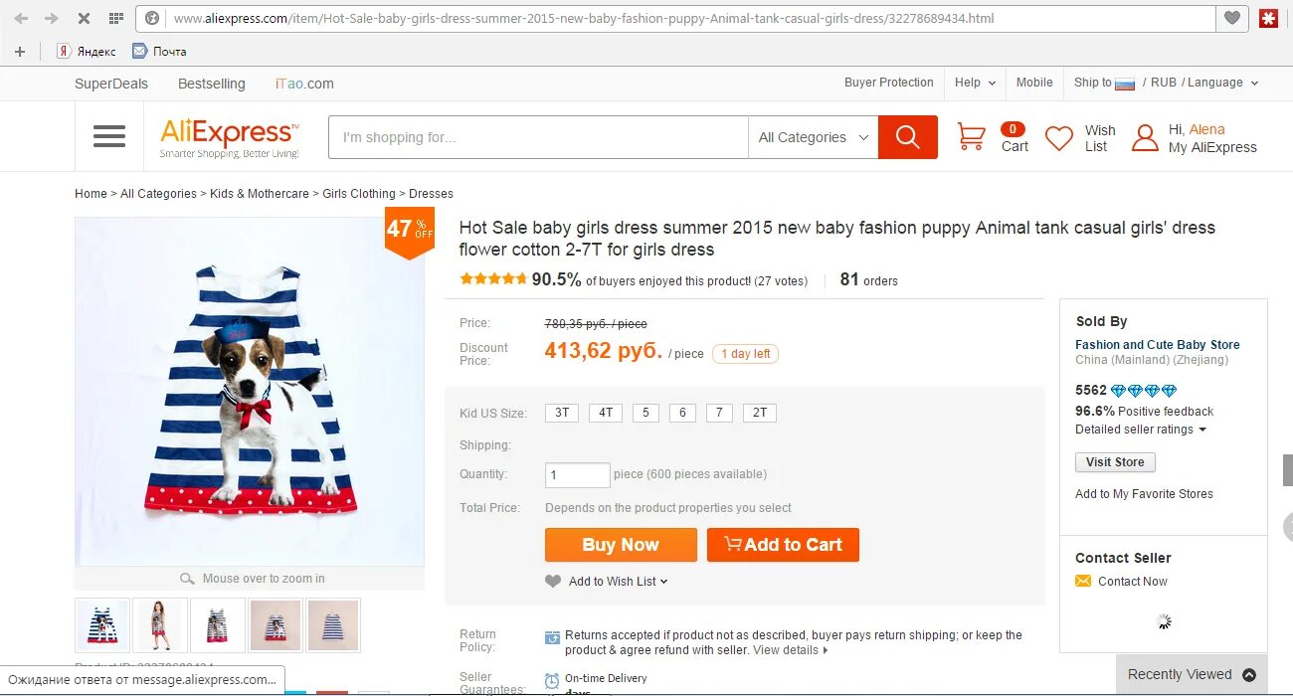Image resolution: width=1293 pixels, height=696 pixels.
Task: Open the All Categories search dropdown
Action: coord(813,137)
